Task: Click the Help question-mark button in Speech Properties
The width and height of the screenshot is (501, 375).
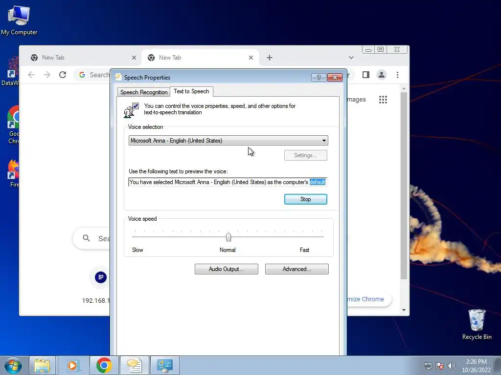Action: click(x=318, y=78)
